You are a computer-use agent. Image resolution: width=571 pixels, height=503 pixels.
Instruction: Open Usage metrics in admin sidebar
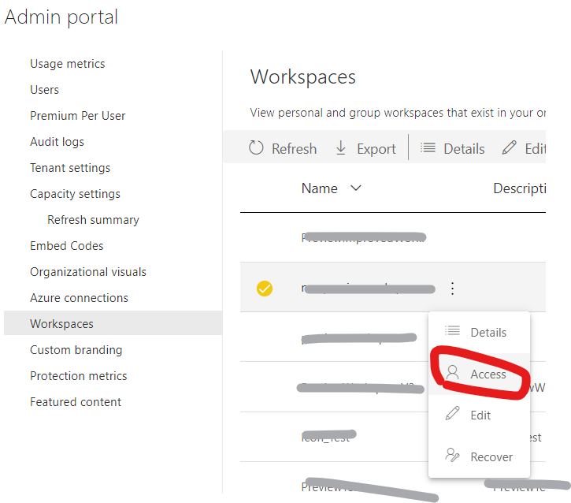[68, 64]
